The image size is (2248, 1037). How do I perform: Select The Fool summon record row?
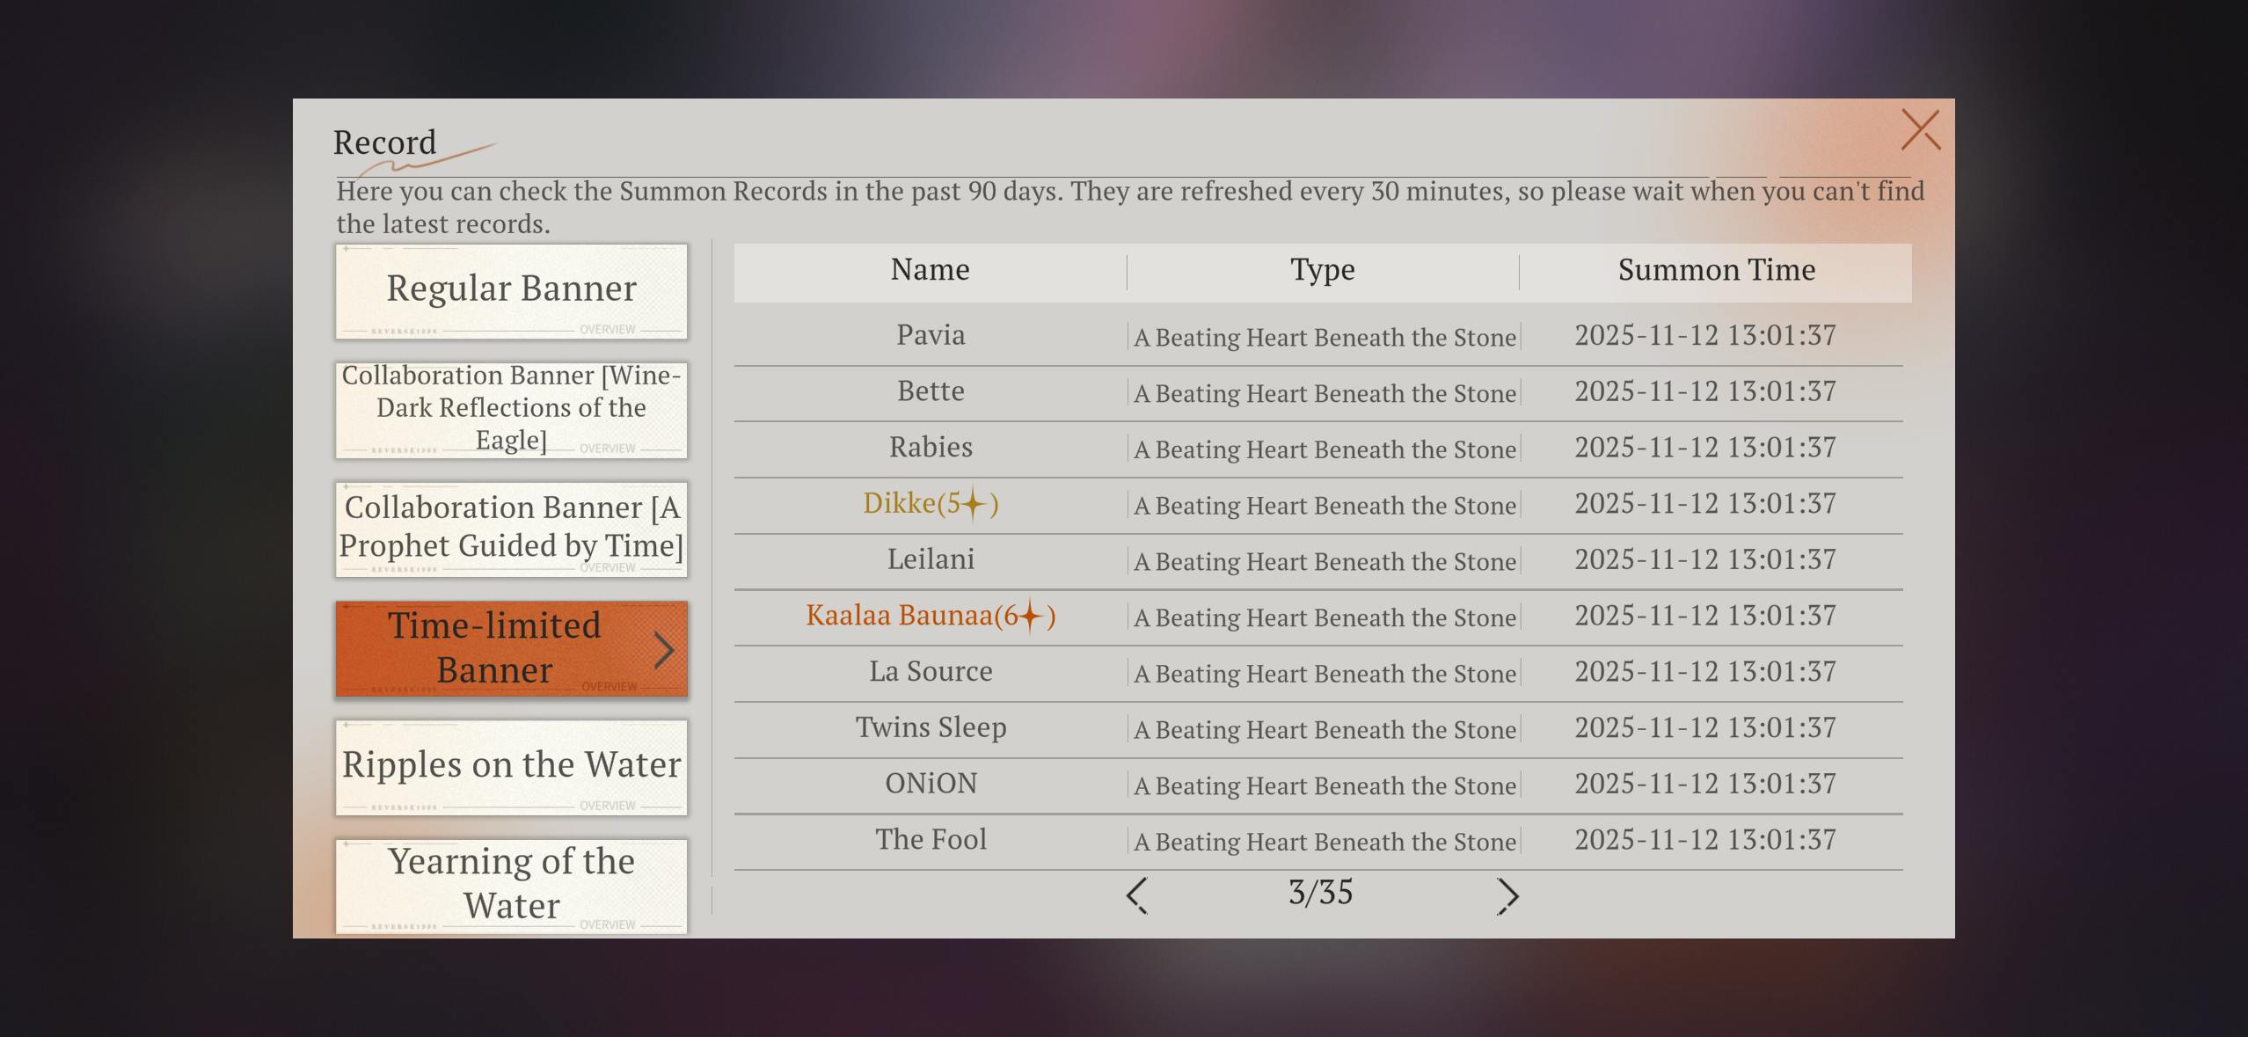1317,840
